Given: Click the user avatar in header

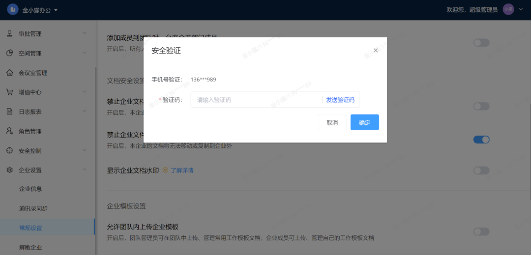Looking at the screenshot, I should (x=508, y=9).
